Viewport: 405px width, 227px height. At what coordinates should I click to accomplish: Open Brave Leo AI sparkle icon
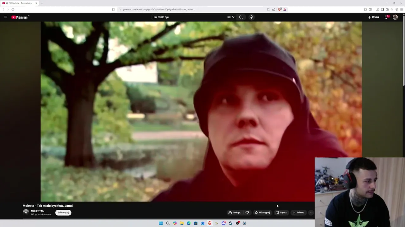(x=392, y=9)
